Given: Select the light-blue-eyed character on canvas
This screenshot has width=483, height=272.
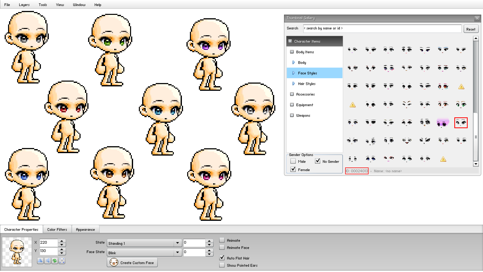Looking at the screenshot, I should point(161,119).
